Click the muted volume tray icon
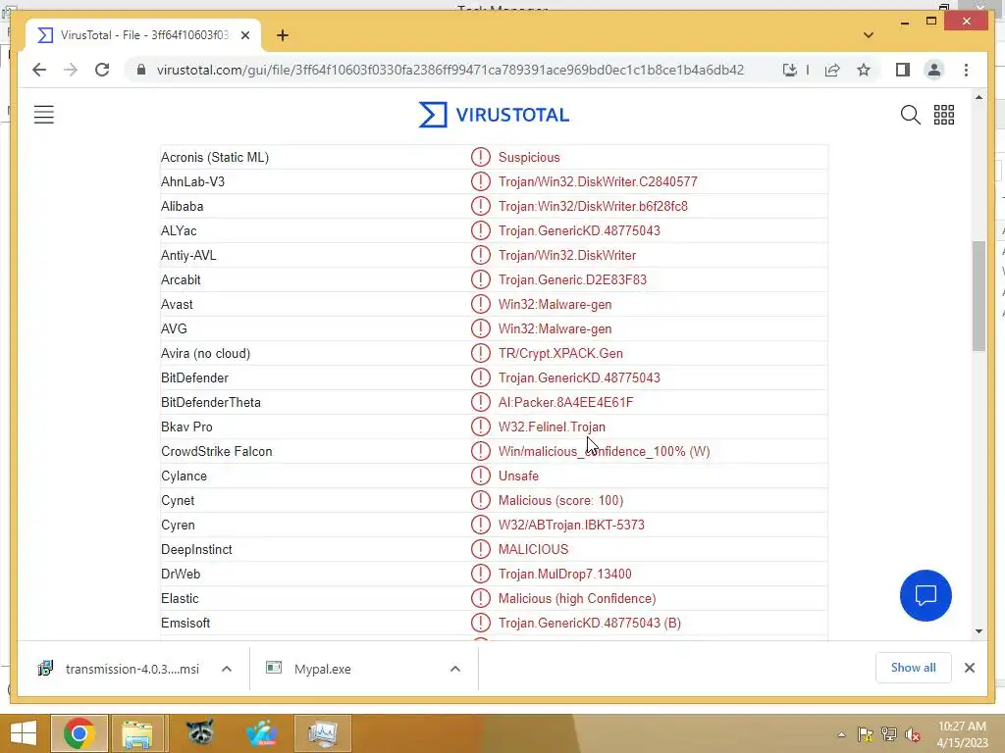Image resolution: width=1005 pixels, height=753 pixels. tap(912, 734)
